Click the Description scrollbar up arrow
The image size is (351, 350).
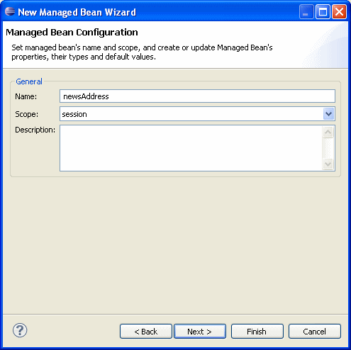point(328,132)
